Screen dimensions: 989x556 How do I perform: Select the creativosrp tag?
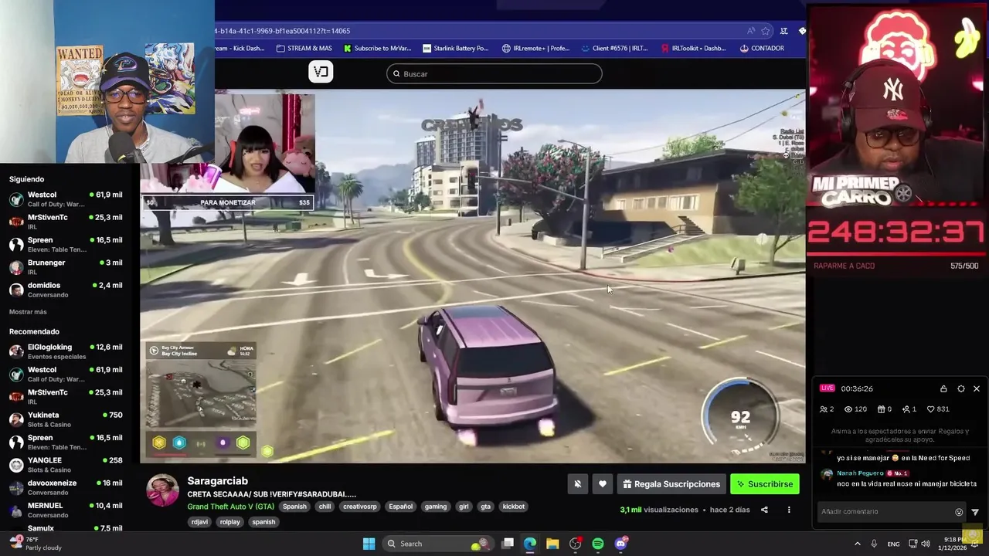(360, 507)
